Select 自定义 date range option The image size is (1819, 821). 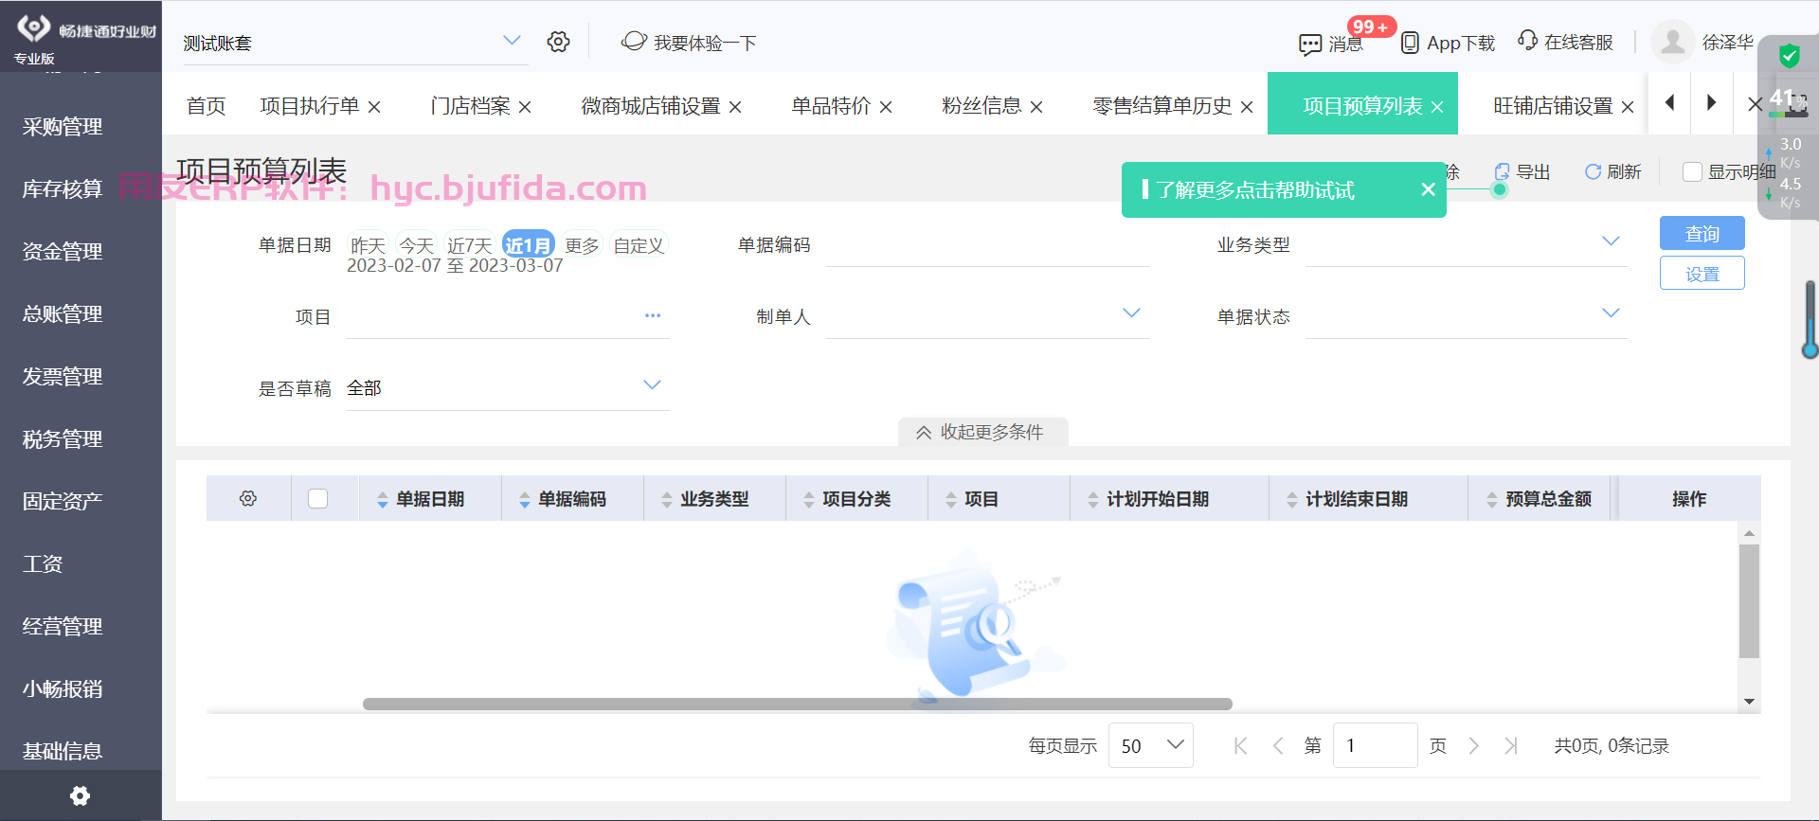pyautogui.click(x=639, y=245)
